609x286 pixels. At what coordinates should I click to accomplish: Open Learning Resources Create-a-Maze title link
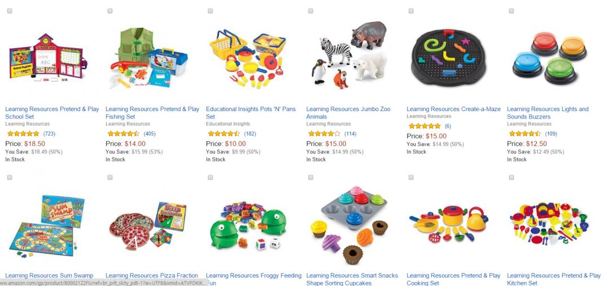click(x=453, y=109)
